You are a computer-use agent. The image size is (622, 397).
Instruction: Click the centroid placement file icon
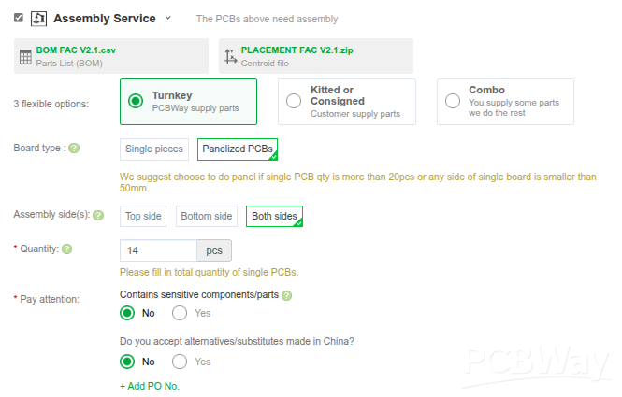pos(231,56)
